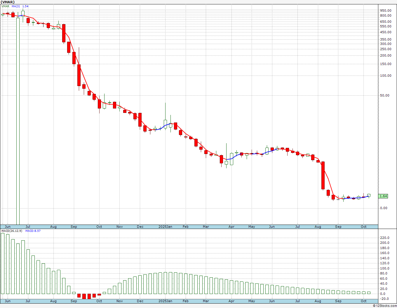Click the 100.0 MACD axis label

tap(384, 268)
